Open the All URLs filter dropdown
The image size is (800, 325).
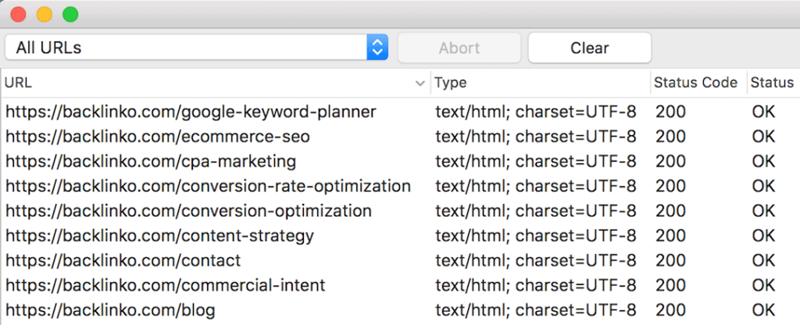click(196, 48)
